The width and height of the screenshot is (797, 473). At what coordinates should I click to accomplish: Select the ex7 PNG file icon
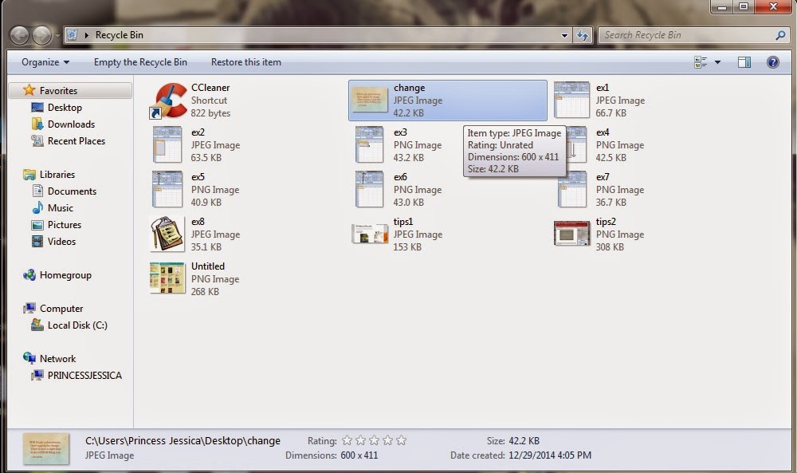click(x=571, y=189)
